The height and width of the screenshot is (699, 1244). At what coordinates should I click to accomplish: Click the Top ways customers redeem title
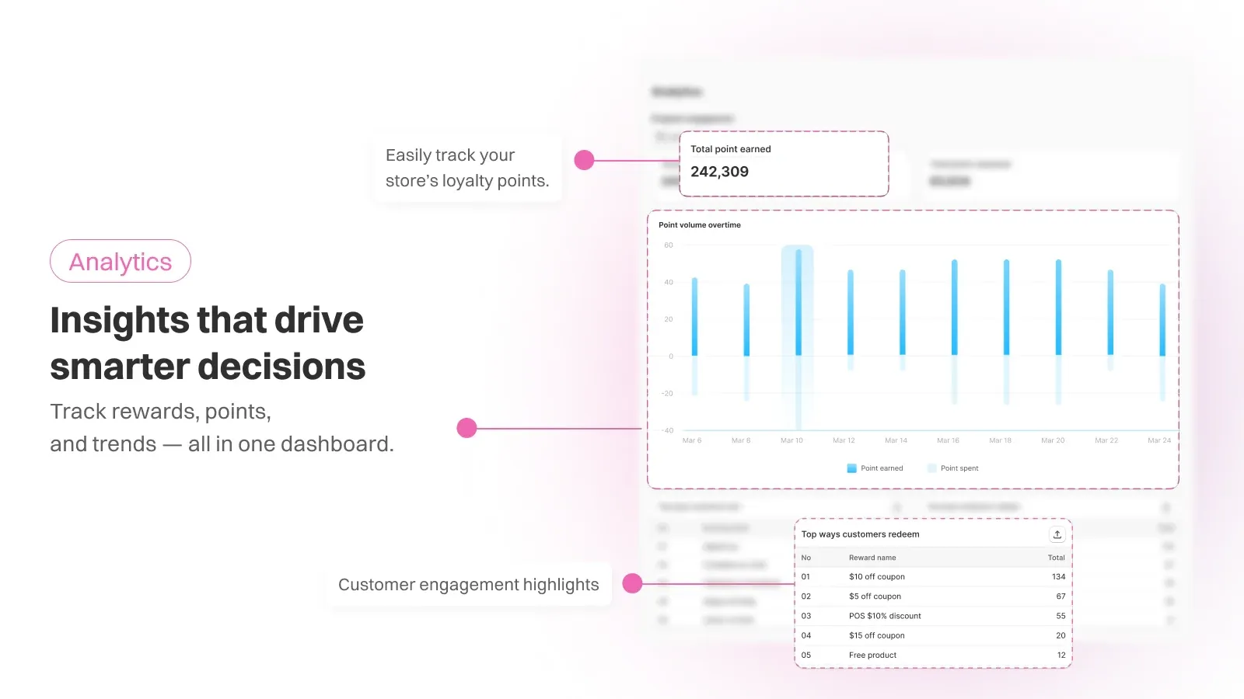pyautogui.click(x=860, y=534)
